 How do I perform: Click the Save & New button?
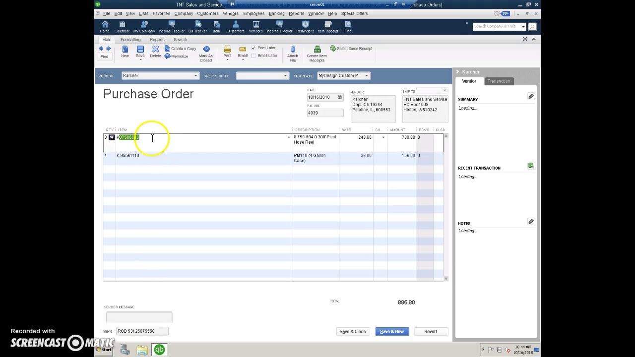(392, 331)
